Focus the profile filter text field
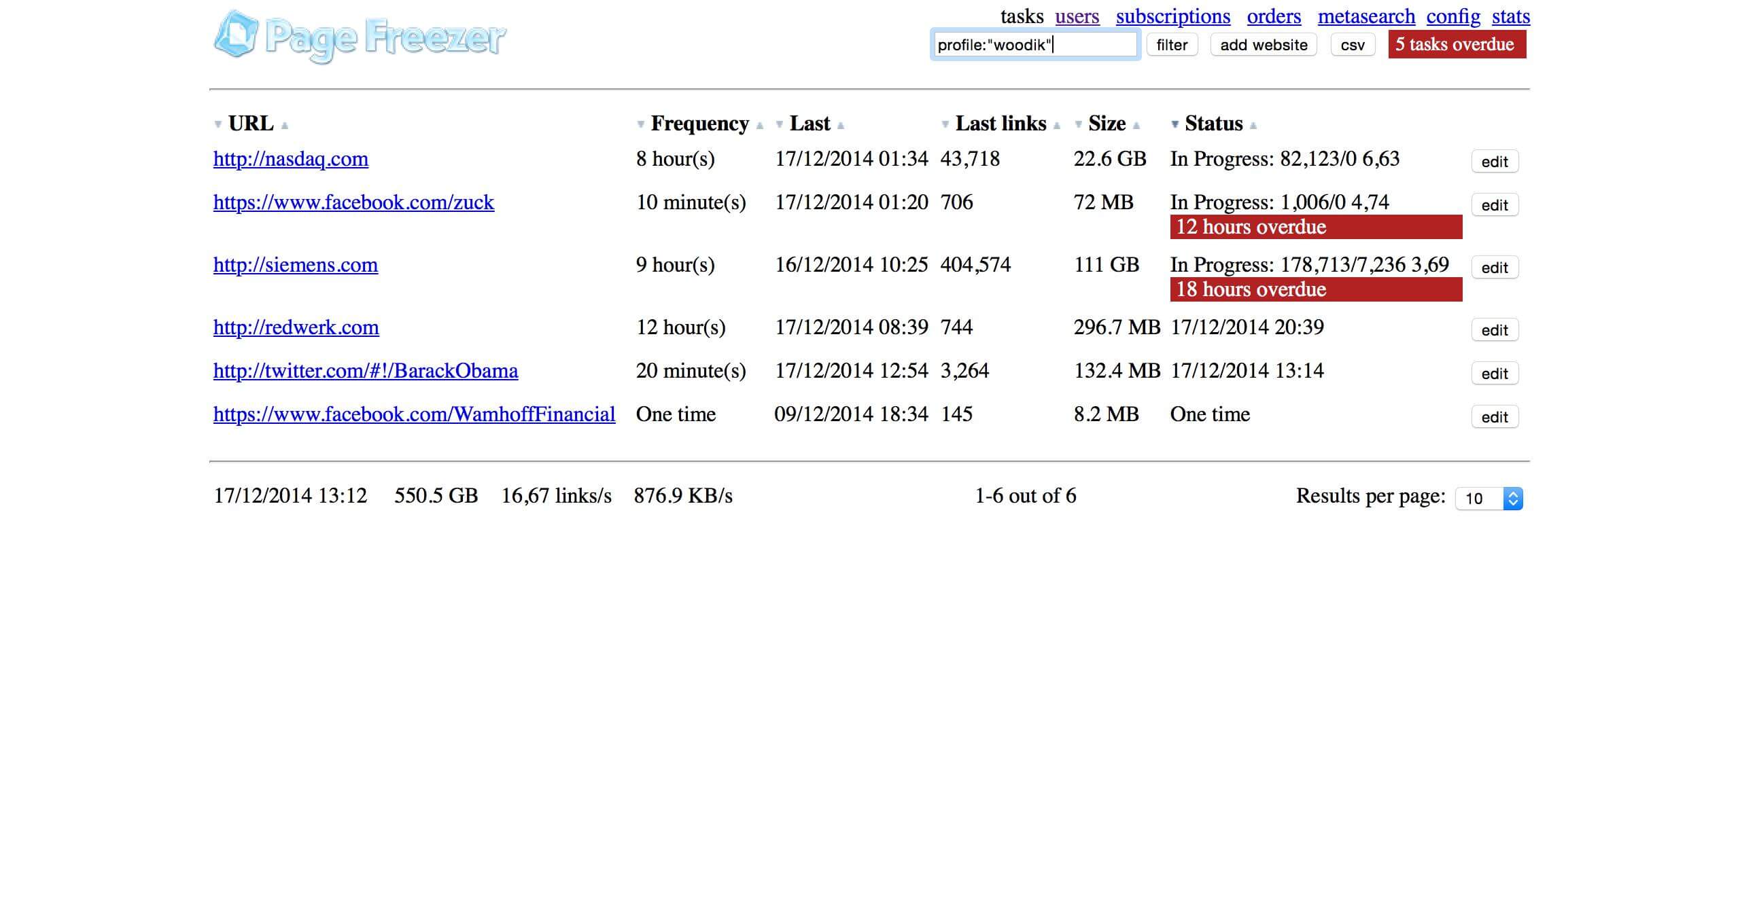The width and height of the screenshot is (1740, 917). (x=1035, y=45)
